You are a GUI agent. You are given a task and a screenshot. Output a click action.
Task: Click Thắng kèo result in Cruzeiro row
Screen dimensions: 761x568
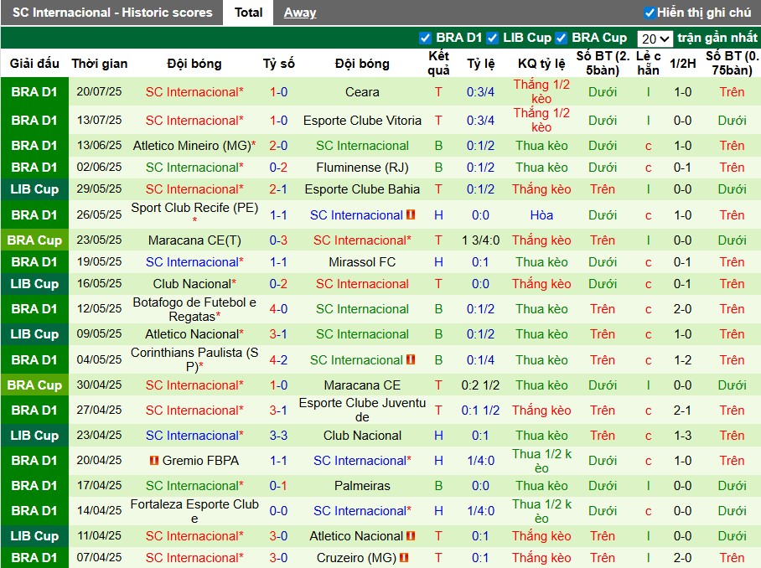pos(541,557)
